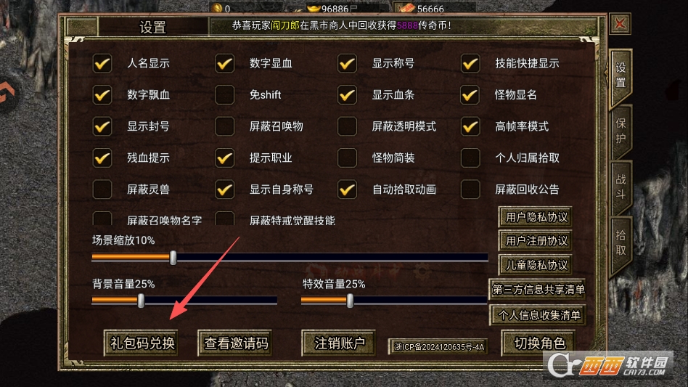688x387 pixels.
Task: Click the gold coin icon at top
Action: (217, 8)
